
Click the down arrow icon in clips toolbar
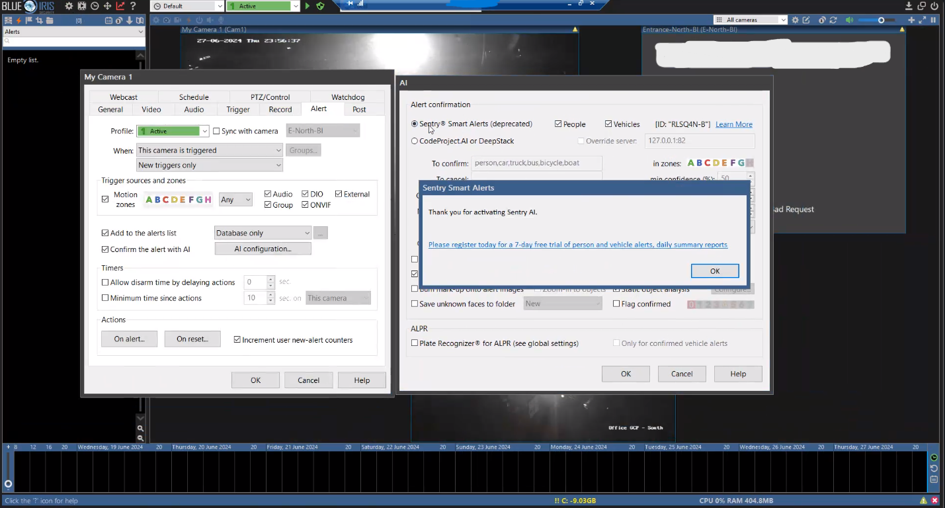pos(130,21)
